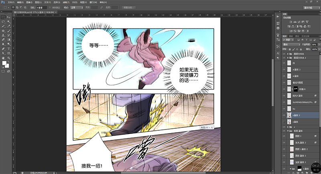The width and height of the screenshot is (321, 174).
Task: Select the Rectangle shape tool
Action: [8, 53]
